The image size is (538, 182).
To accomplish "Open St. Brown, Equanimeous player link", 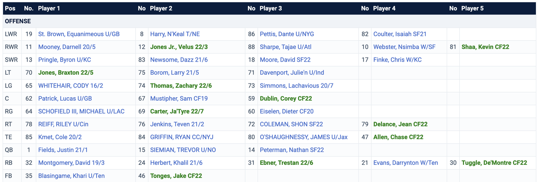I will [79, 34].
